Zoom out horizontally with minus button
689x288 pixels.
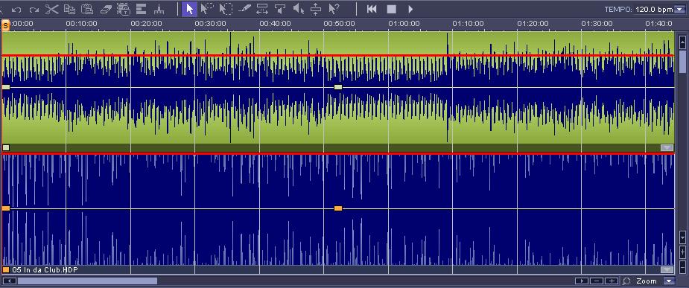pos(597,281)
